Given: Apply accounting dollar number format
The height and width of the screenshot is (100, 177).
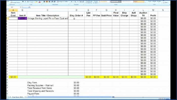Looking at the screenshot, I should [72, 2].
